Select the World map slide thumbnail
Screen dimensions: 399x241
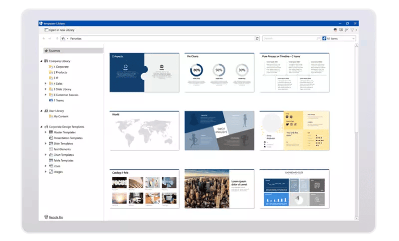145,130
